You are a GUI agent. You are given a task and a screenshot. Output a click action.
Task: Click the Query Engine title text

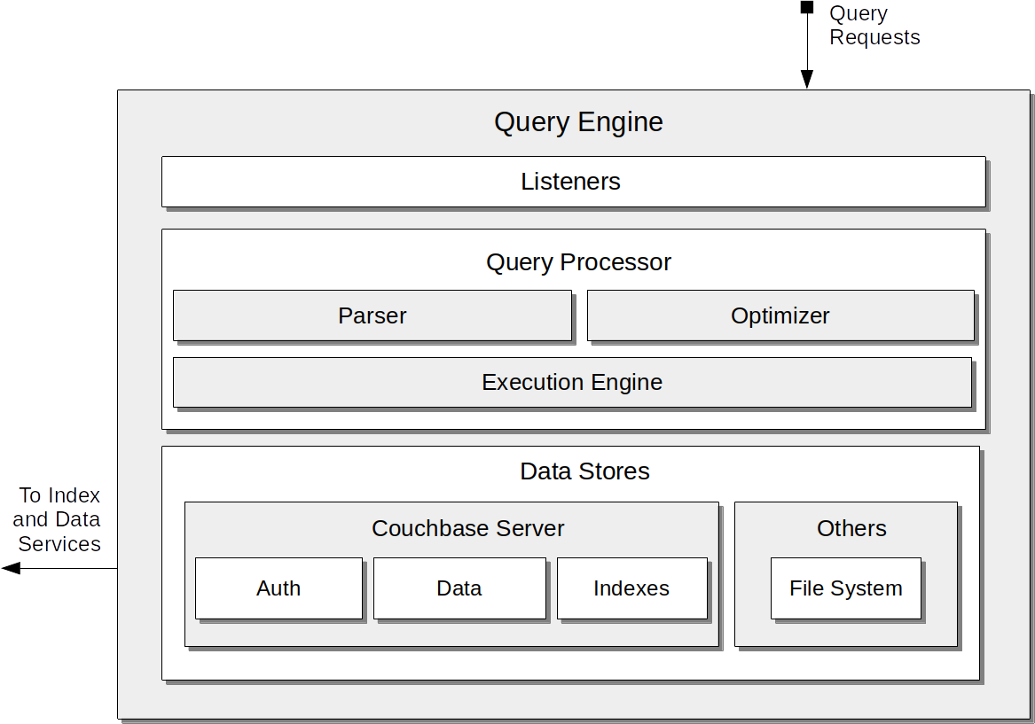577,121
